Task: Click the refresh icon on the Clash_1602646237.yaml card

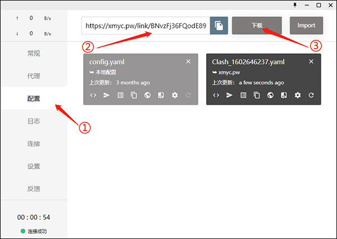Action: click(311, 95)
